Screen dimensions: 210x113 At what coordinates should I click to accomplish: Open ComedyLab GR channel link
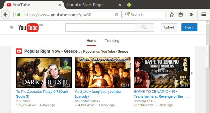click(145, 101)
